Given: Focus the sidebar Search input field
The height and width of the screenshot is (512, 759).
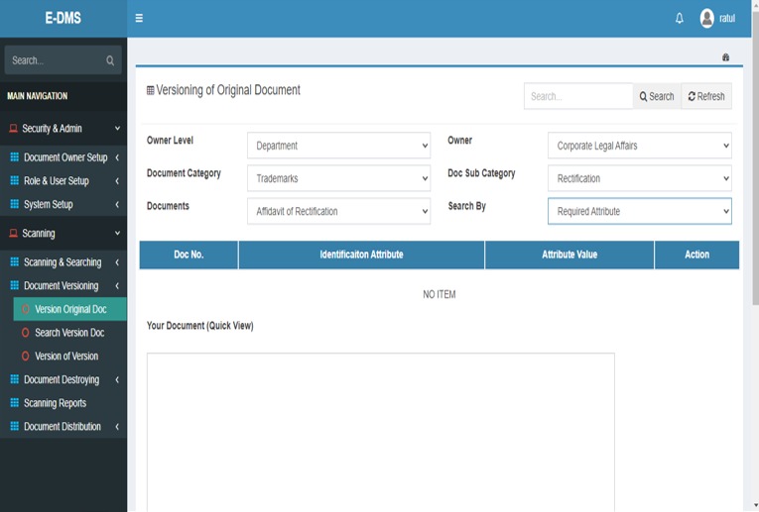Looking at the screenshot, I should (x=55, y=60).
